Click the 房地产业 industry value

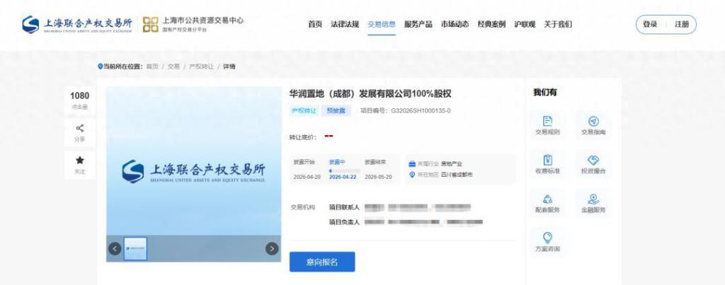click(x=451, y=163)
